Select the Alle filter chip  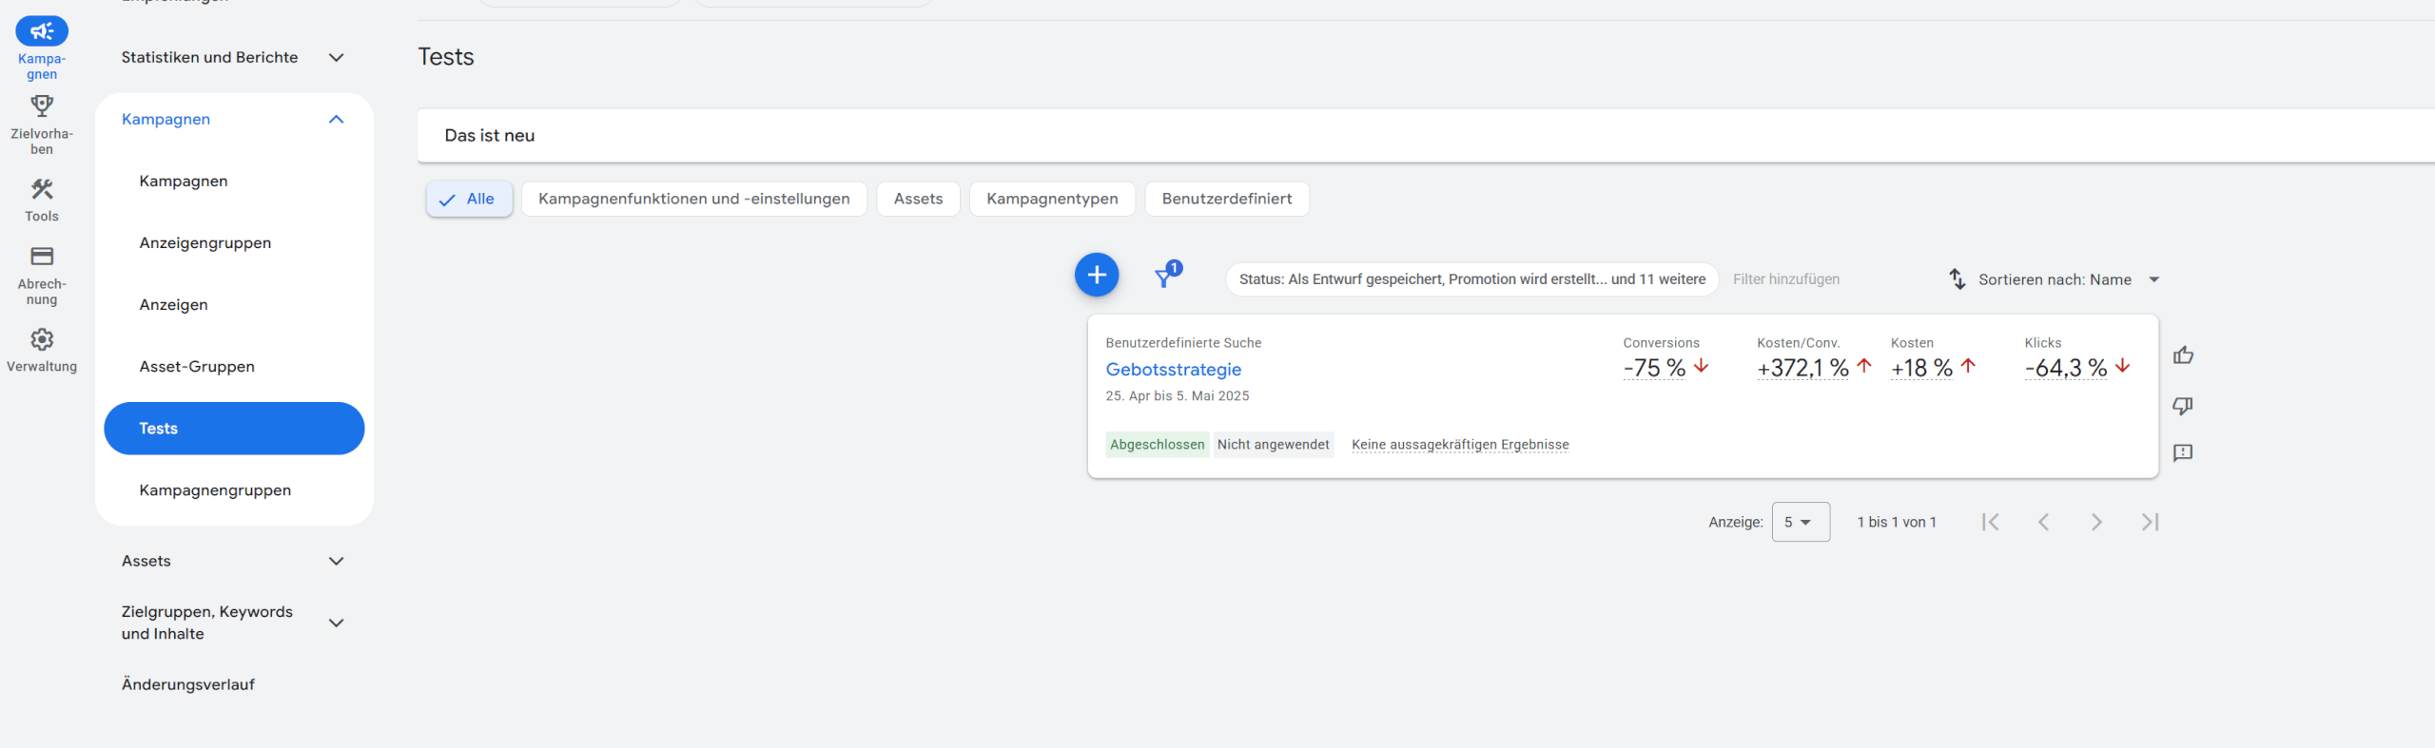(469, 199)
